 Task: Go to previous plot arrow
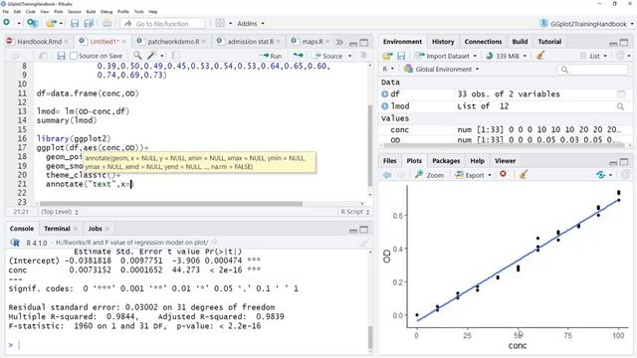click(387, 175)
